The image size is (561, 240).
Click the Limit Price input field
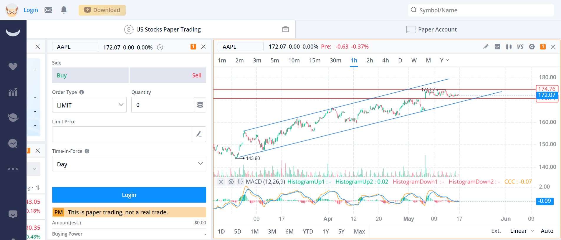click(x=122, y=134)
